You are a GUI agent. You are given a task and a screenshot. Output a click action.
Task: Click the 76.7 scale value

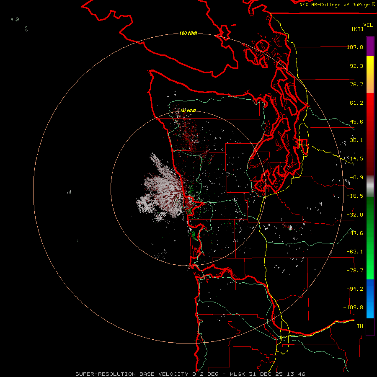356,84
